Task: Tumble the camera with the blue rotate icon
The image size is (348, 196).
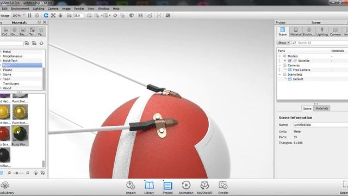Action: click(46, 15)
